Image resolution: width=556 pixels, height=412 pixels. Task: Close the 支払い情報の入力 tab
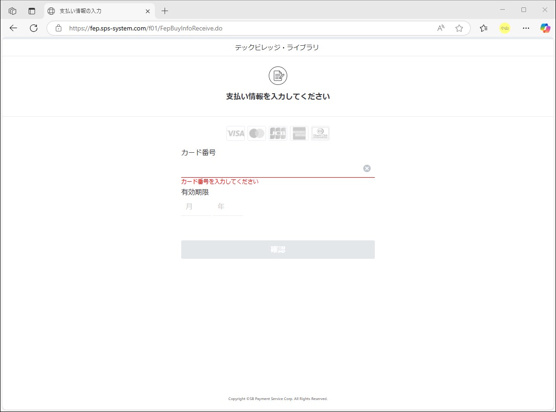tap(148, 11)
